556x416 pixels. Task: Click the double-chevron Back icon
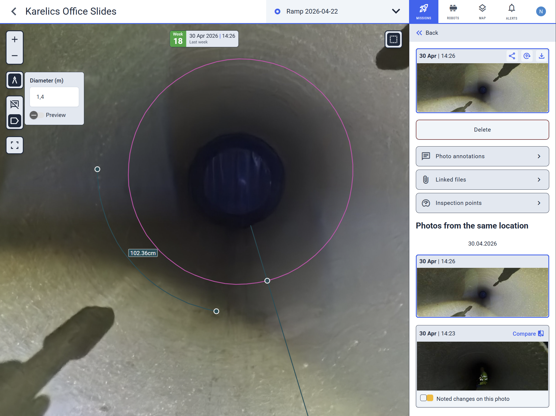(419, 33)
